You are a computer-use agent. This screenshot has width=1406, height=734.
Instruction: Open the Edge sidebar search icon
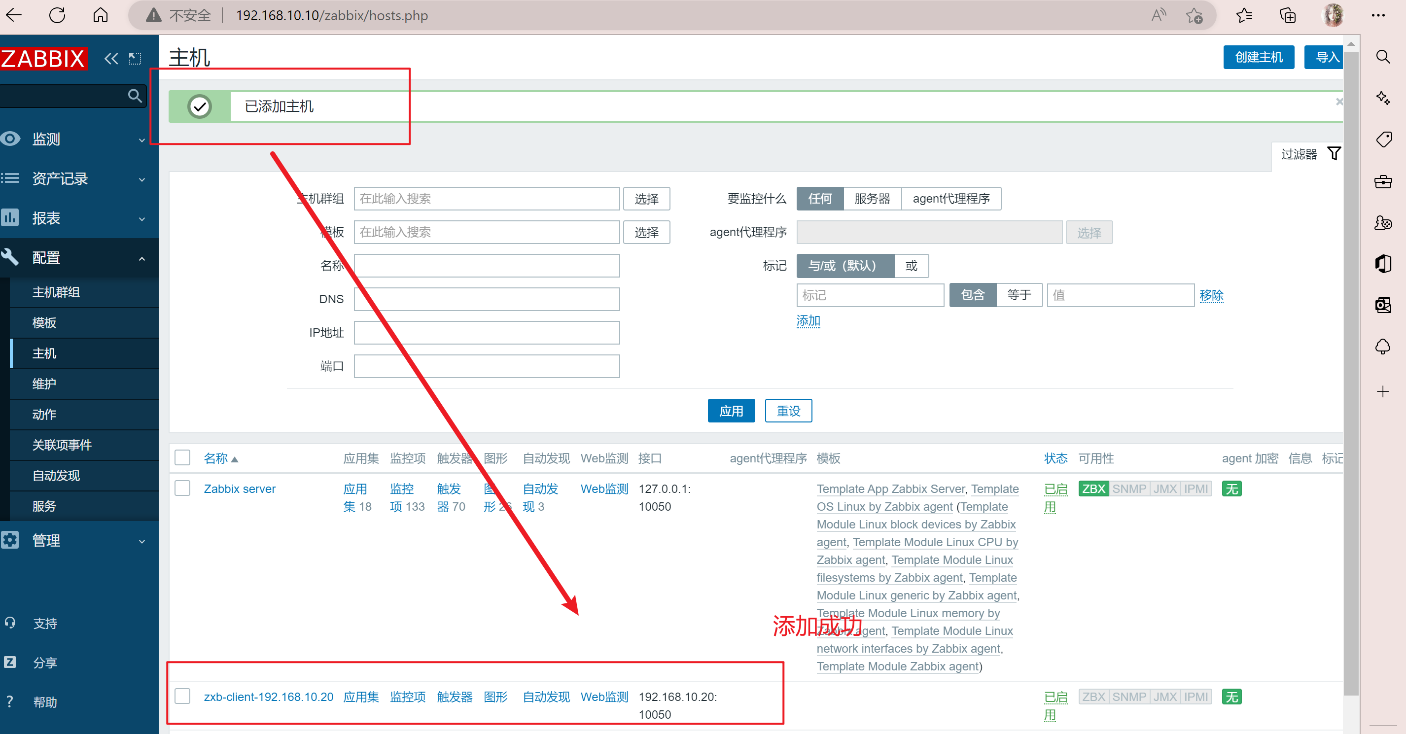[x=1382, y=57]
